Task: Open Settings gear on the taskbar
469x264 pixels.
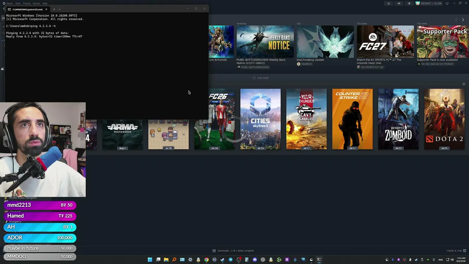Action: click(190, 260)
